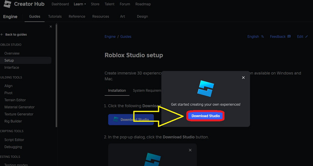Open Roadmap in the top navigation
Image resolution: width=313 pixels, height=166 pixels.
143,4
